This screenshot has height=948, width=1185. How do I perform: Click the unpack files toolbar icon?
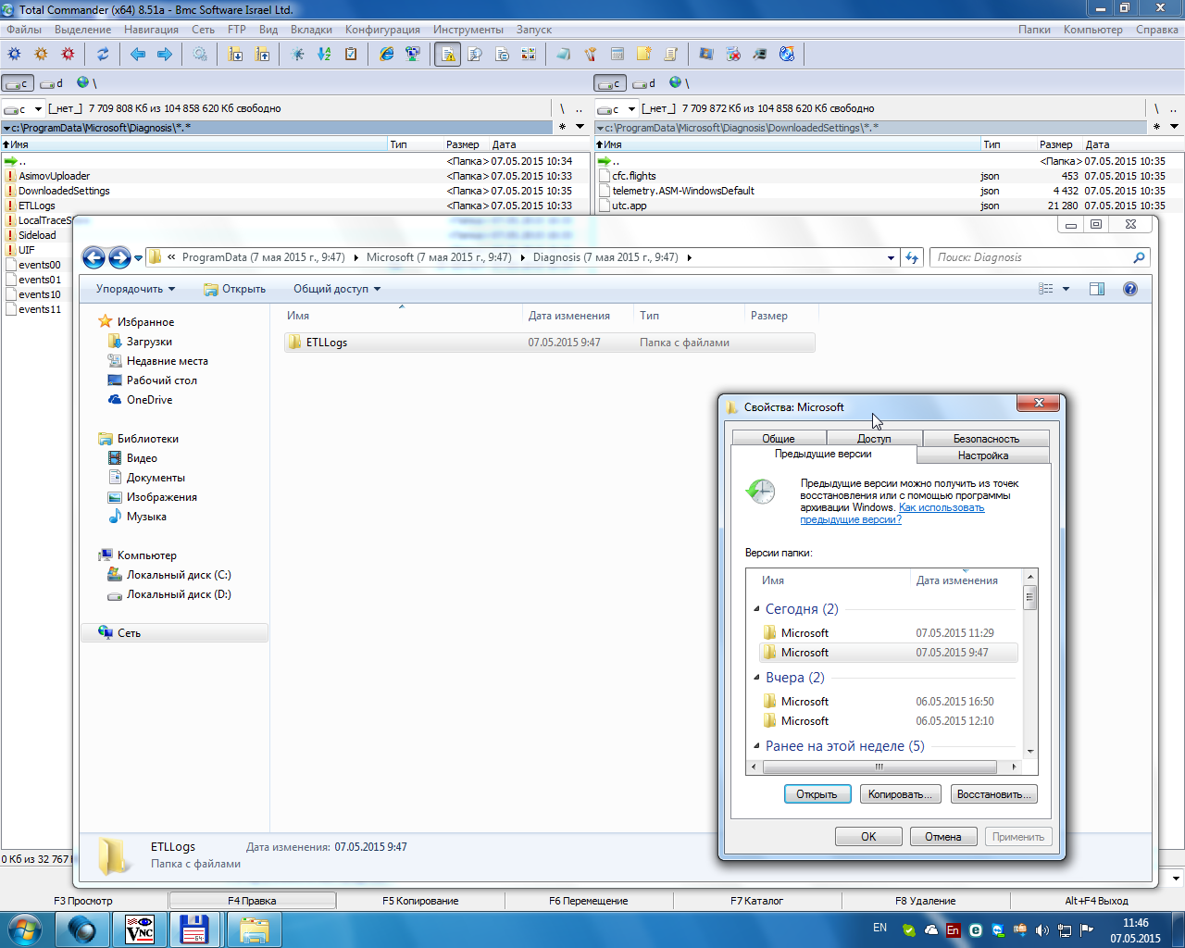tap(263, 55)
